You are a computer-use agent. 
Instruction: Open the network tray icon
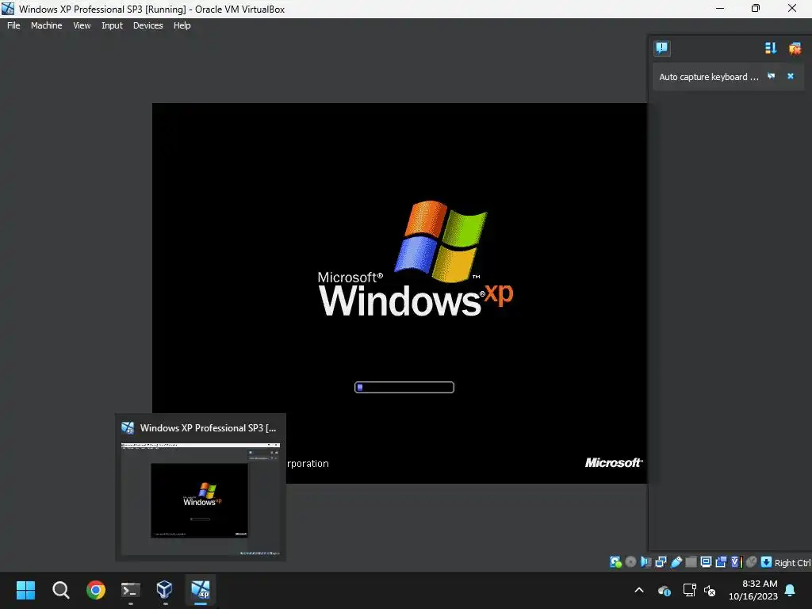[x=689, y=590]
